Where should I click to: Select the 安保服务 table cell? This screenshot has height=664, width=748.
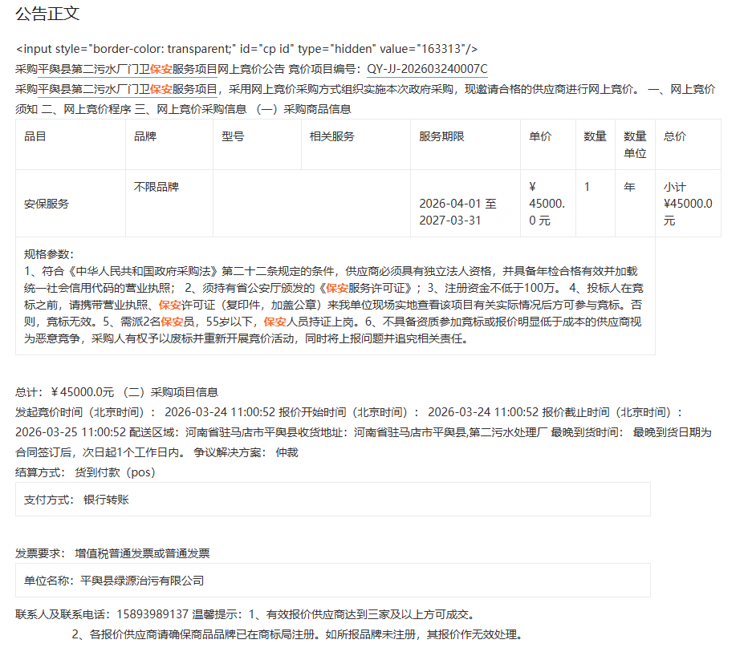click(x=47, y=204)
